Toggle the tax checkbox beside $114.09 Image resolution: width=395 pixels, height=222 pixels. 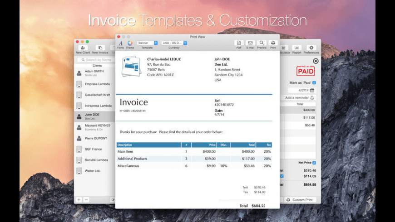pos(282,176)
